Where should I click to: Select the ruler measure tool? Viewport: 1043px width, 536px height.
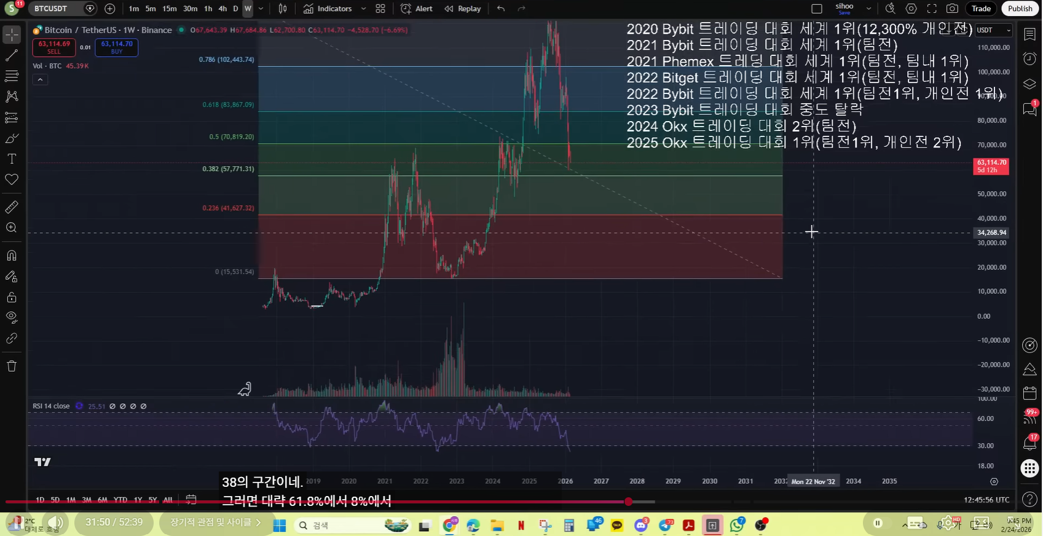pyautogui.click(x=12, y=207)
